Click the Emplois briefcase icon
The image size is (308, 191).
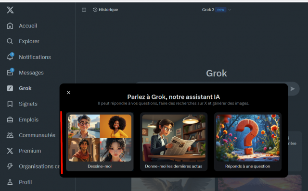coord(10,119)
